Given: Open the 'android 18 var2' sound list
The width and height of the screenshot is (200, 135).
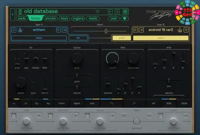Looking at the screenshot, I should click(161, 30).
